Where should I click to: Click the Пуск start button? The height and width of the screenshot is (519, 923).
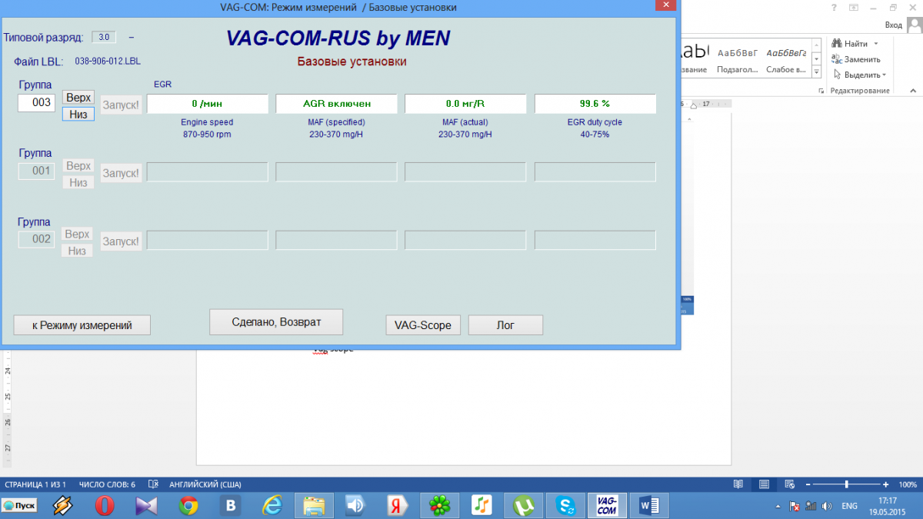(x=20, y=505)
